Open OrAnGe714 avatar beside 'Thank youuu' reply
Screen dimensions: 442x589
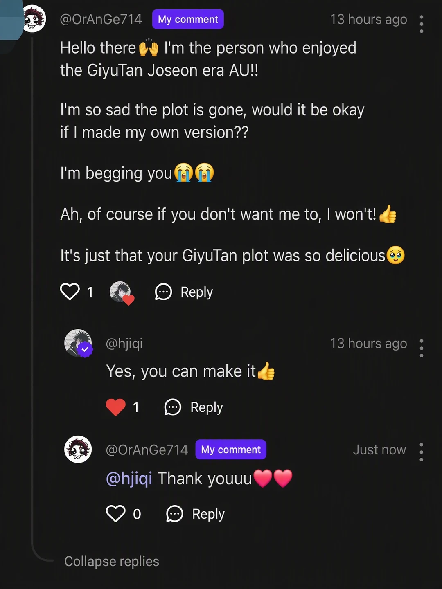coord(78,449)
